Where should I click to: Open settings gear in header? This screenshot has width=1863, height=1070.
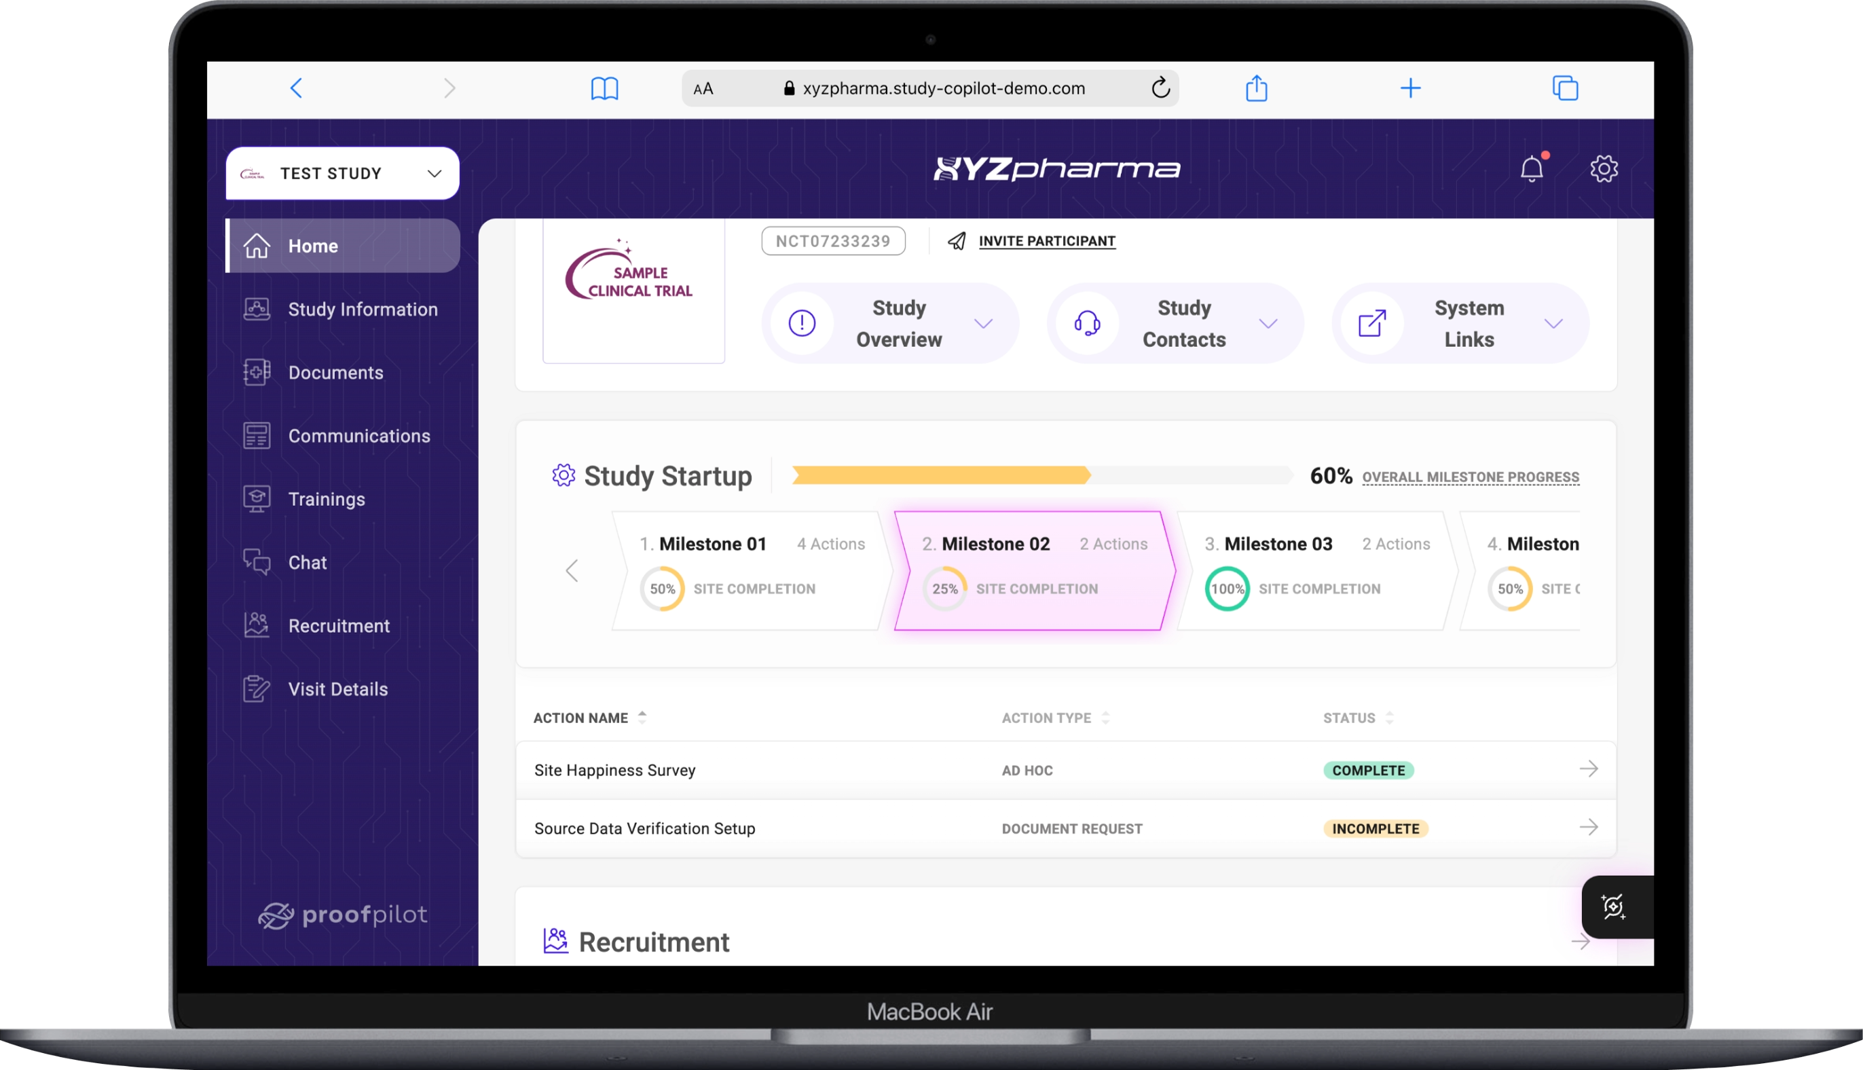(1604, 169)
